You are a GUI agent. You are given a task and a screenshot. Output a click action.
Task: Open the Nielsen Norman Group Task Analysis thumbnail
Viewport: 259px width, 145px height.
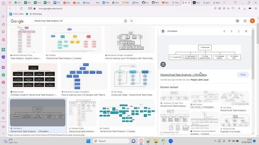pos(26,39)
